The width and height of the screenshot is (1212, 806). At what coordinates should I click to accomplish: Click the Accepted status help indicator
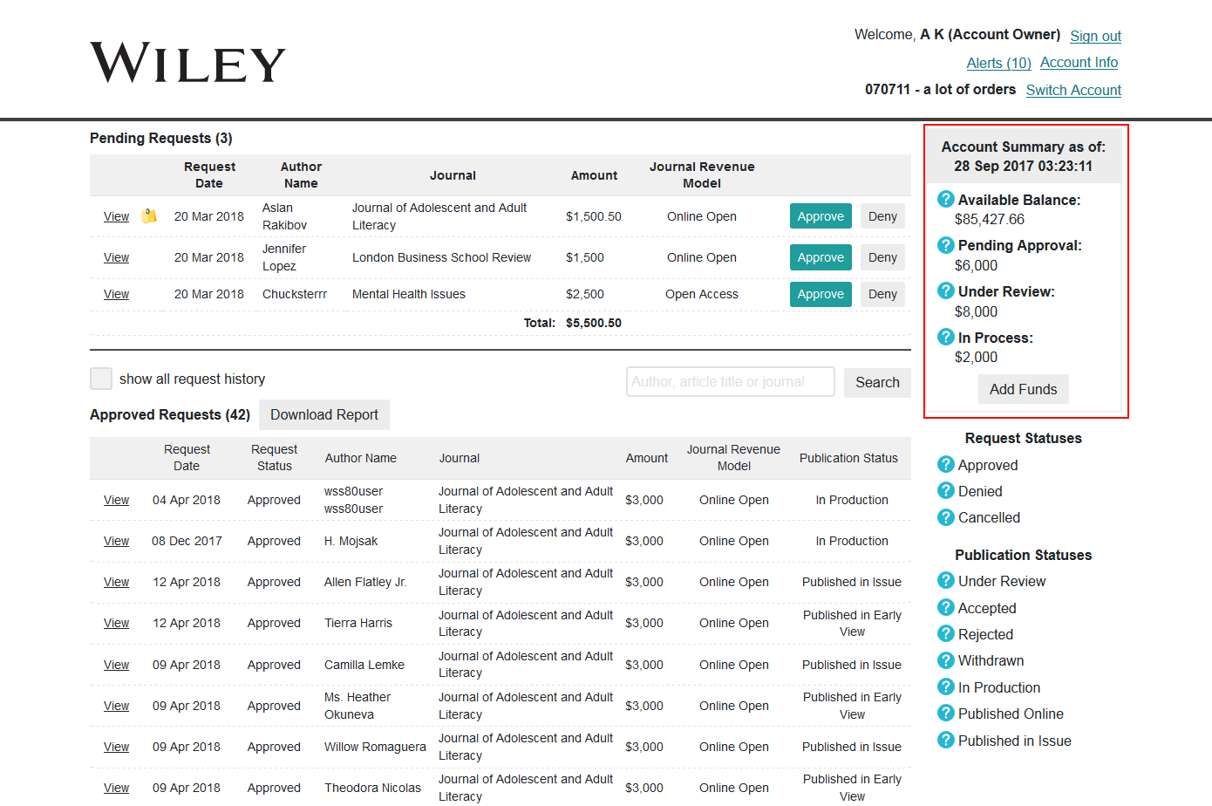pyautogui.click(x=945, y=607)
